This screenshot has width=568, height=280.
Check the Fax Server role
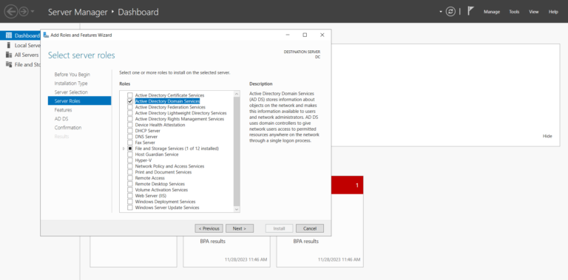tap(130, 143)
